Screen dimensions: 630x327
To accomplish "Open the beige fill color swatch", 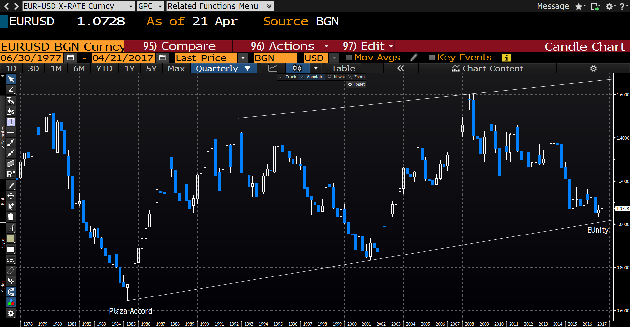I will (x=11, y=238).
